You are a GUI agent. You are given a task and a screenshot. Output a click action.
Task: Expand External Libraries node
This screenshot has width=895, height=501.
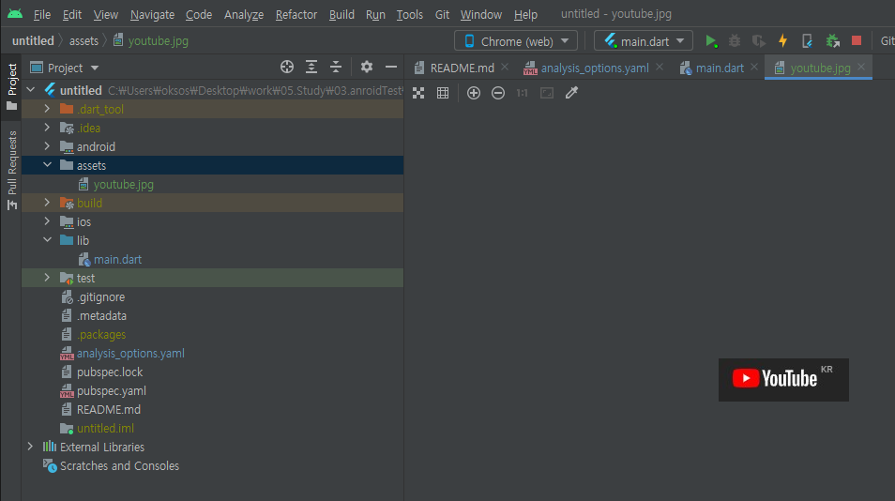pos(30,447)
